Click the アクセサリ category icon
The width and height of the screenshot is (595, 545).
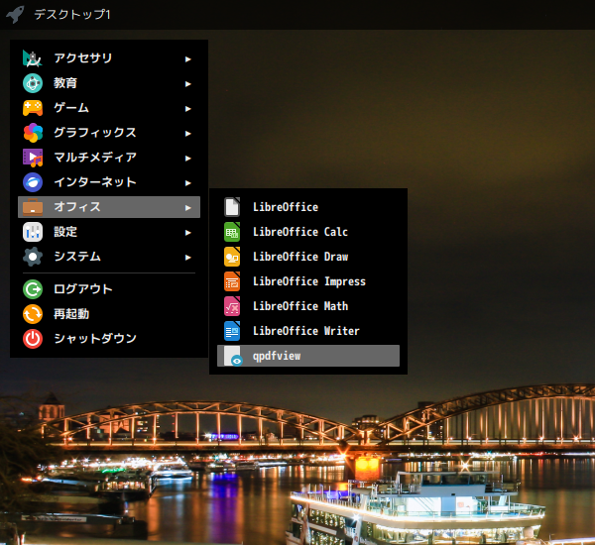[x=33, y=58]
